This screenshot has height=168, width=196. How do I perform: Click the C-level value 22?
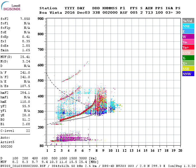28,131
